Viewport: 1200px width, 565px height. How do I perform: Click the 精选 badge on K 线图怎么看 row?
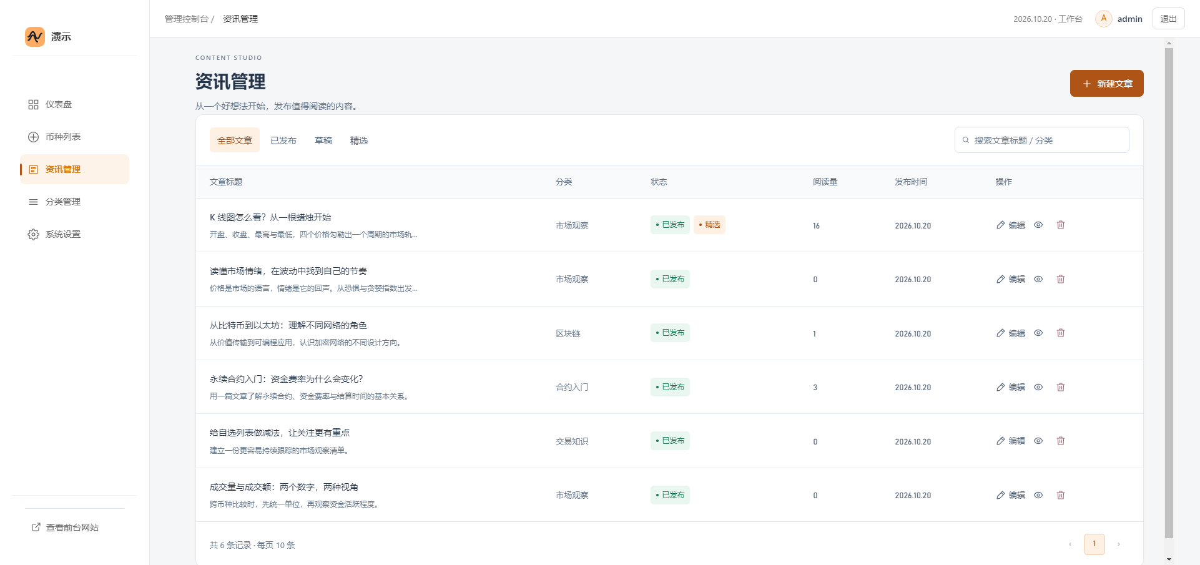pyautogui.click(x=709, y=225)
